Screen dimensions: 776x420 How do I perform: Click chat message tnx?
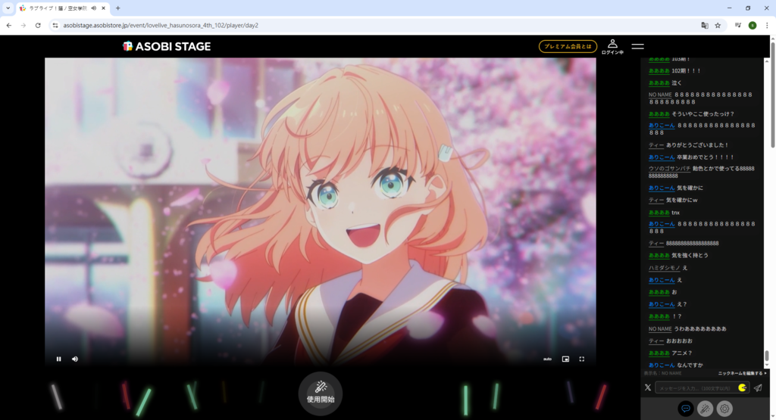675,213
